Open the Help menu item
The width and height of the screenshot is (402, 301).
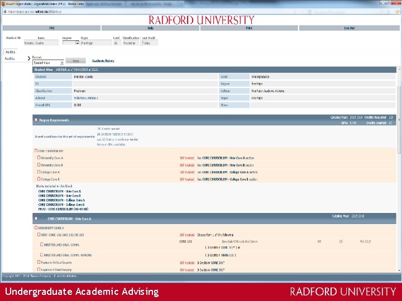151,28
